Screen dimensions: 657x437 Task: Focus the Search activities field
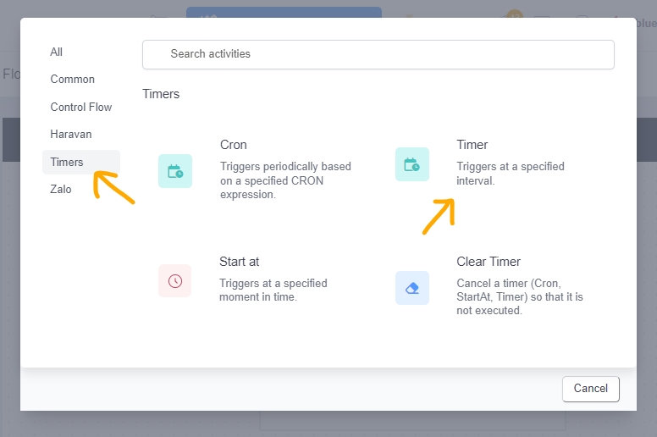378,54
